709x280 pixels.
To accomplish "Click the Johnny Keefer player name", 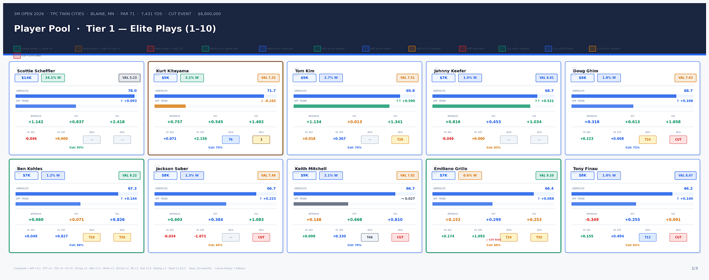I will 450,71.
